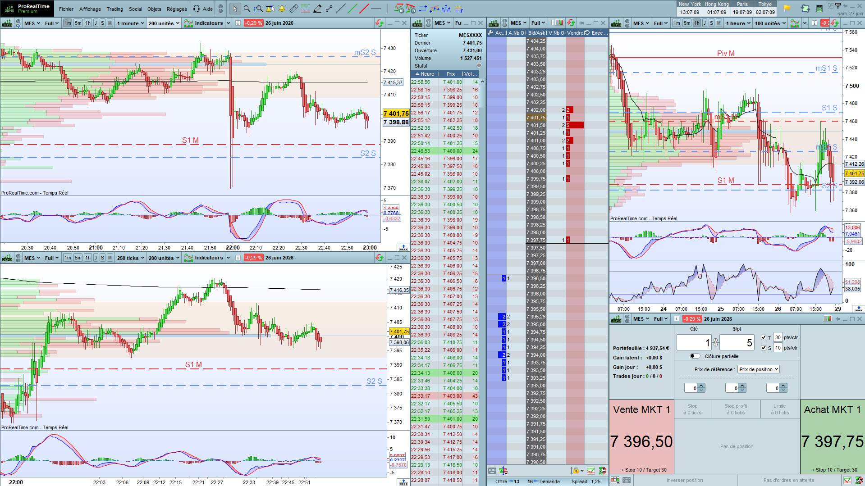The image size is (865, 486).
Task: Sort ticks by Heure column
Action: point(425,74)
